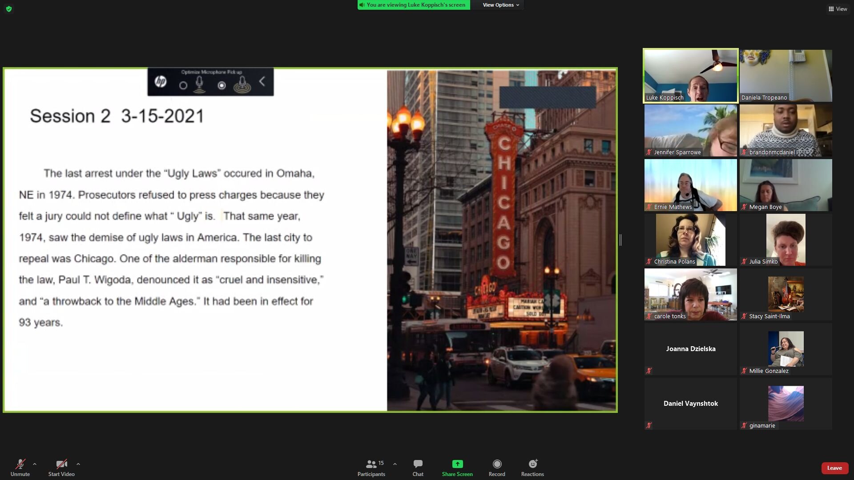The height and width of the screenshot is (480, 854).
Task: Select brandonmcdaniel video thumbnail
Action: point(786,130)
